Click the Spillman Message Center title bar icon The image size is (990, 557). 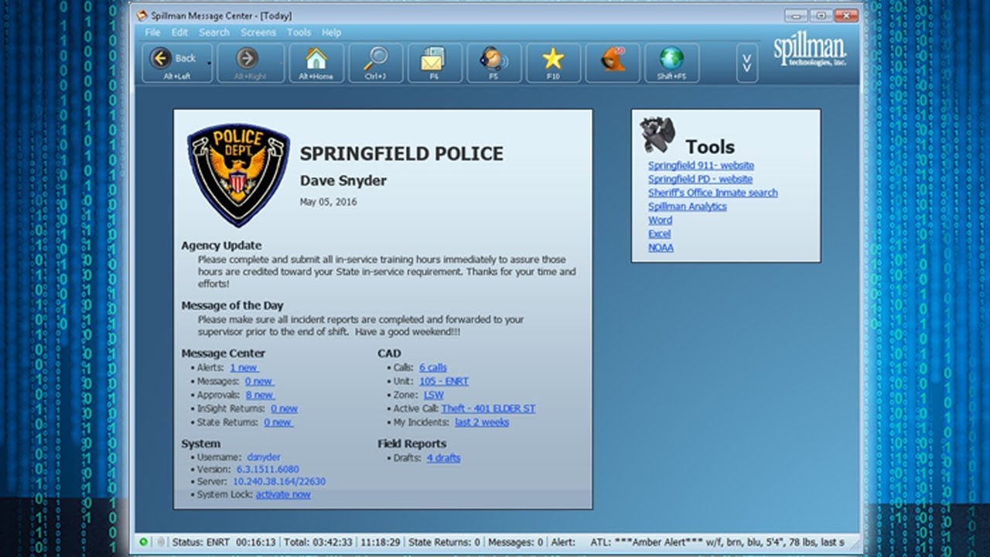click(142, 15)
